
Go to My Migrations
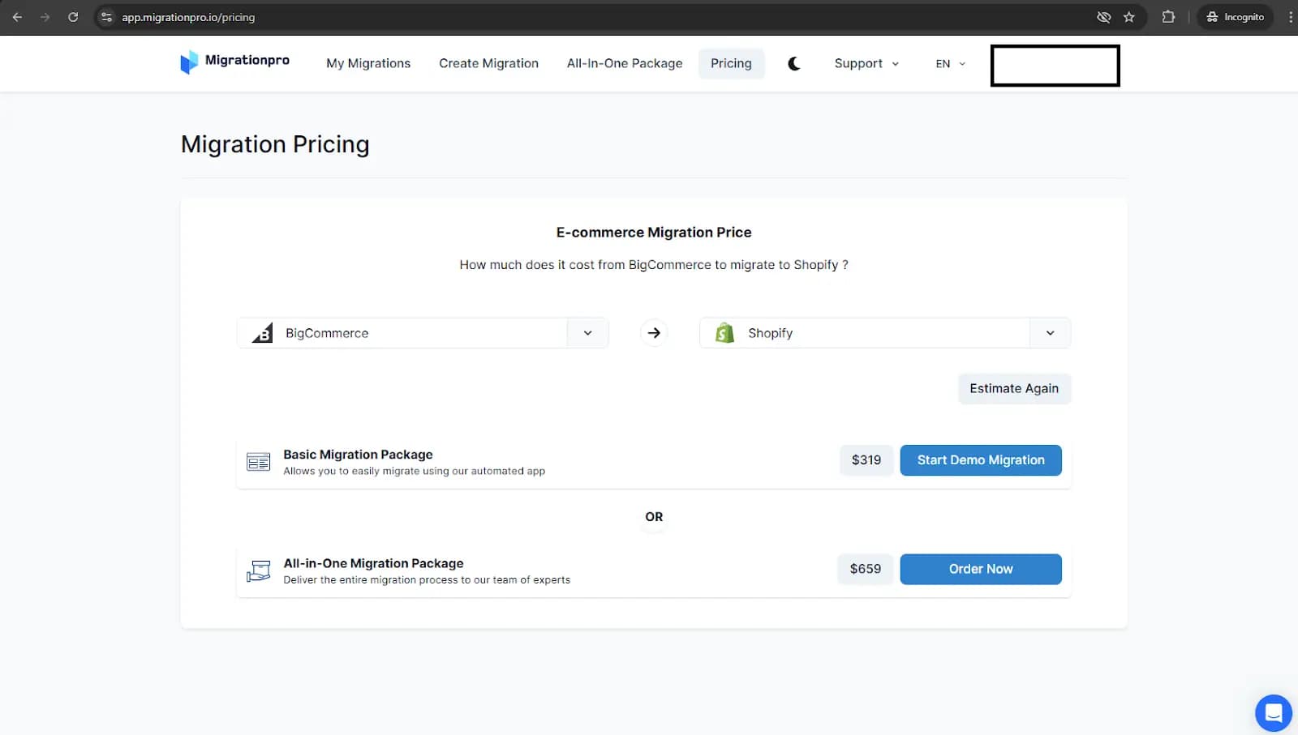pyautogui.click(x=368, y=63)
